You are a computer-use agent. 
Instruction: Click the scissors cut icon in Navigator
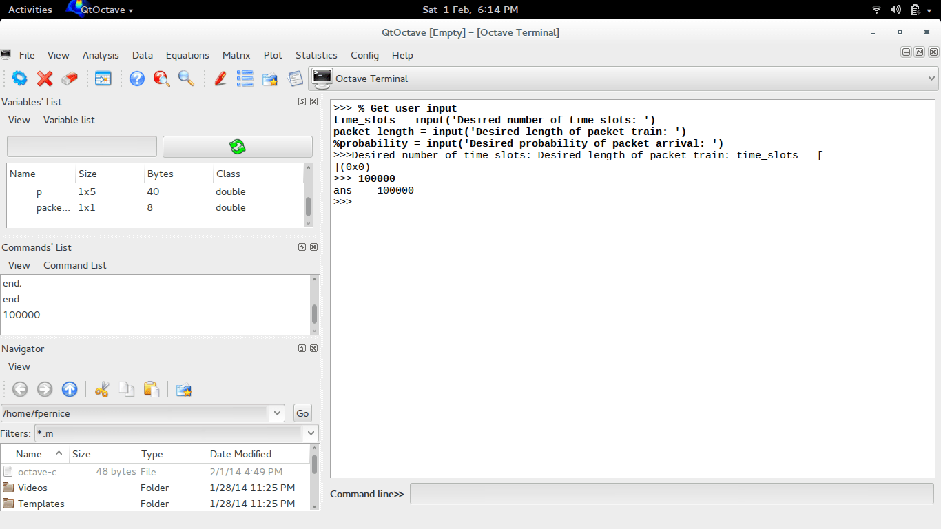coord(102,389)
